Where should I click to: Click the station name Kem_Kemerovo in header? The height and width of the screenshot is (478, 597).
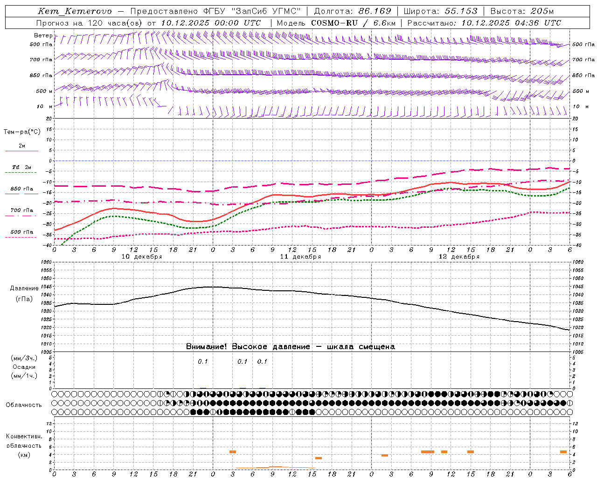[75, 11]
